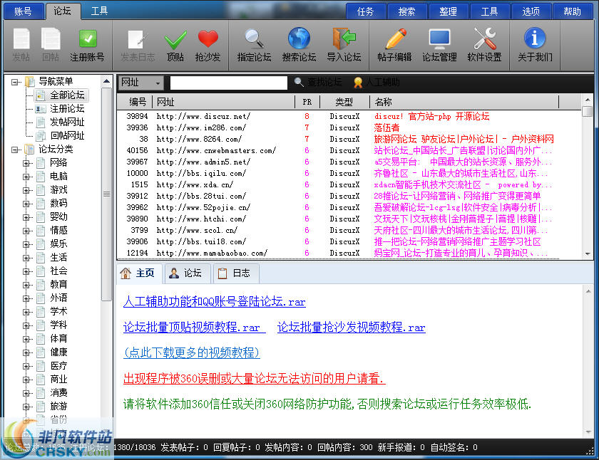Switch to the 论坛 bottom tab
The width and height of the screenshot is (599, 460).
pos(187,273)
